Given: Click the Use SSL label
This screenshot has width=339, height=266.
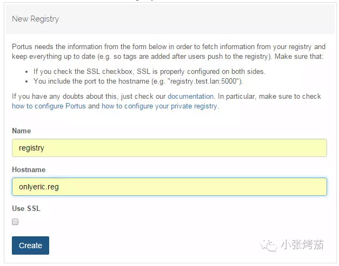Looking at the screenshot, I should click(26, 208).
